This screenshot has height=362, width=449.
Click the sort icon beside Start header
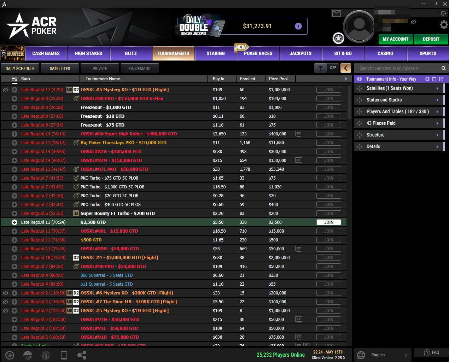pos(14,79)
